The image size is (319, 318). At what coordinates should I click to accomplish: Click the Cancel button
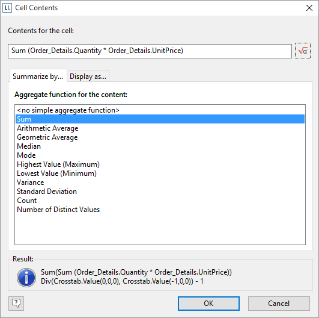click(279, 304)
